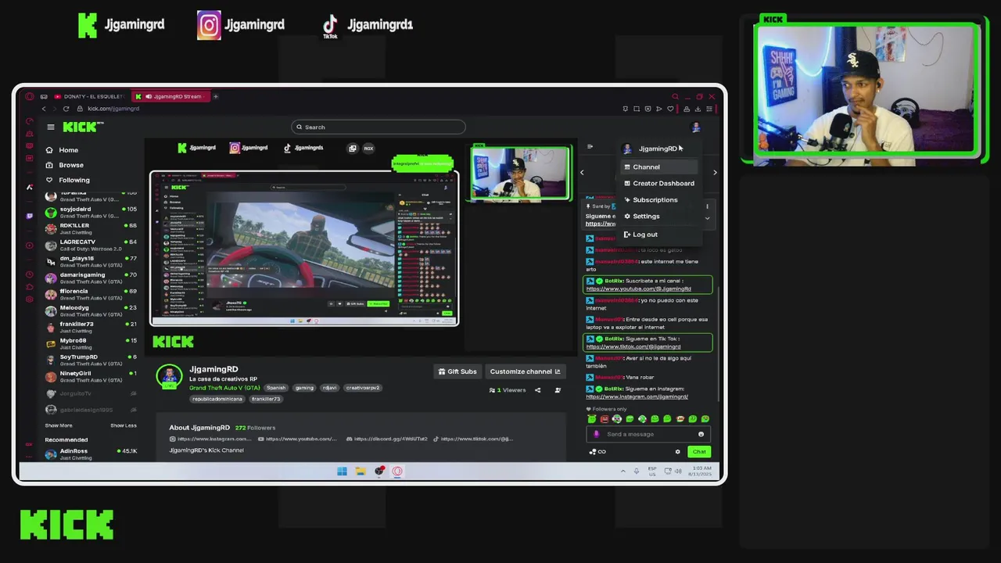This screenshot has height=563, width=1001.
Task: Click the browser search magnifier in title bar
Action: point(675,96)
